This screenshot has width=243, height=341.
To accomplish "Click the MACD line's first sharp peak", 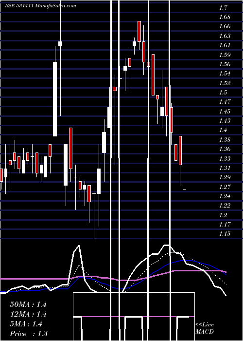I will pyautogui.click(x=79, y=246).
